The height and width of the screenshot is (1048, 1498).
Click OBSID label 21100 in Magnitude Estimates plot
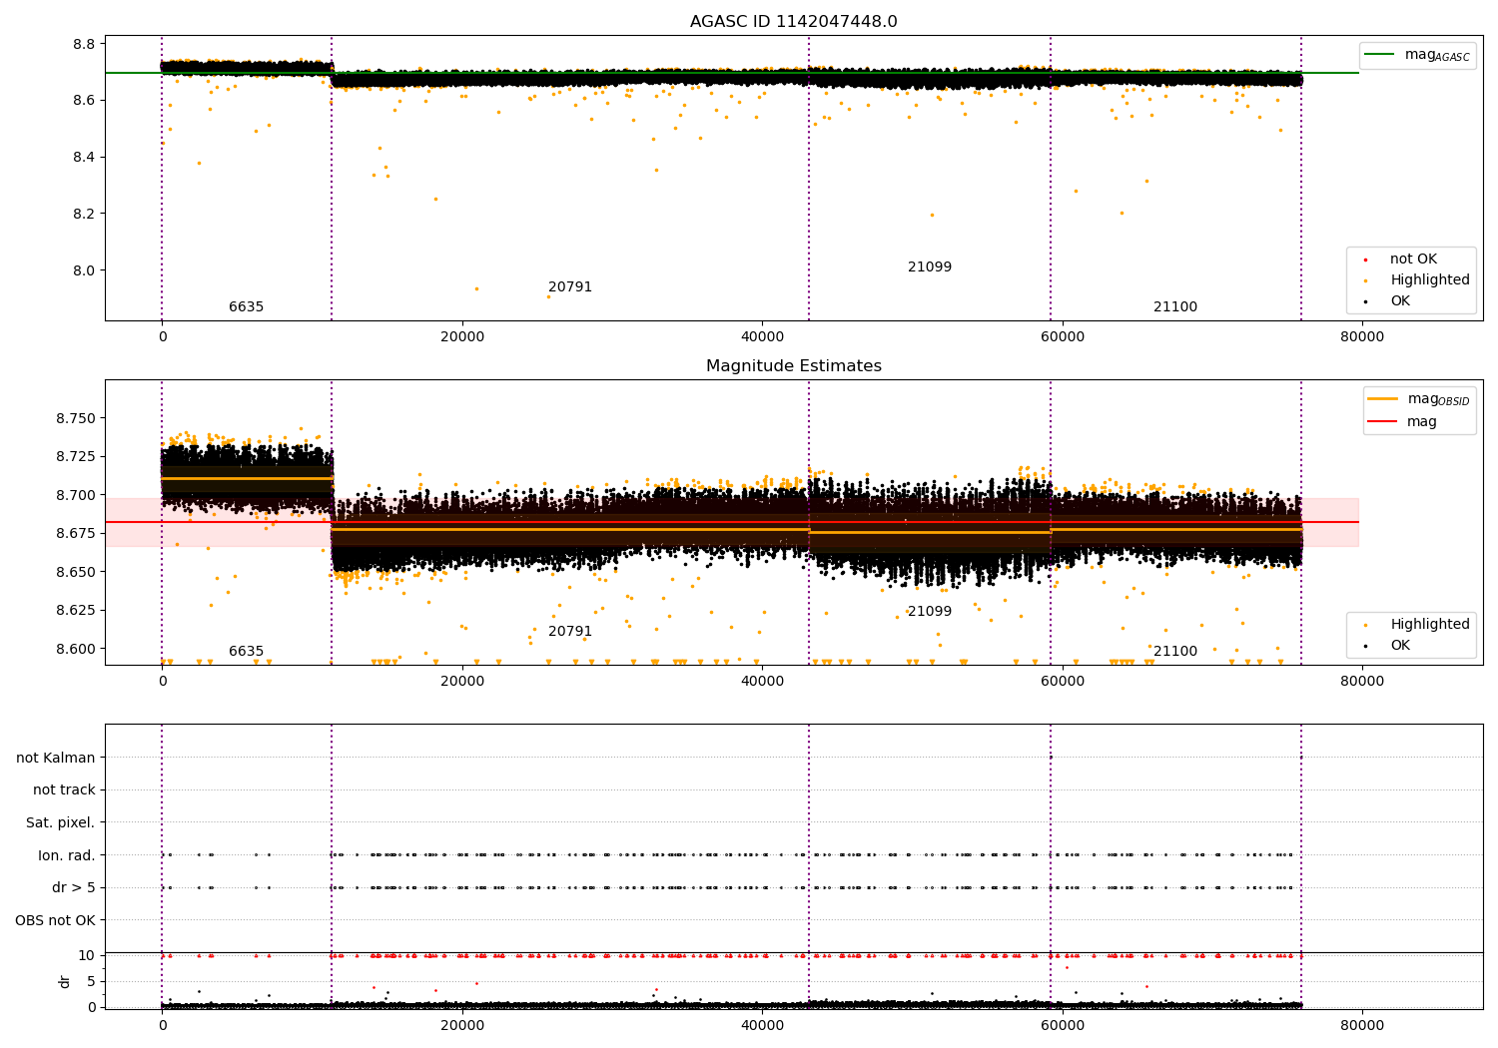[1175, 652]
